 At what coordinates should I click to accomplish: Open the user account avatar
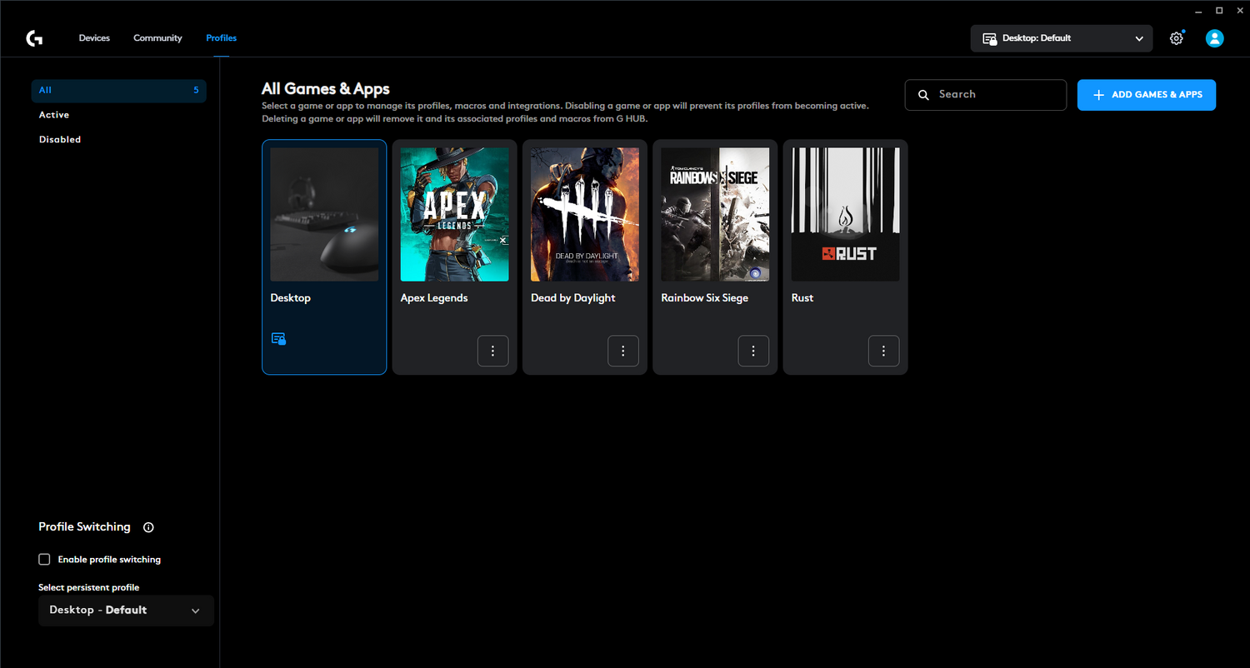pyautogui.click(x=1215, y=38)
